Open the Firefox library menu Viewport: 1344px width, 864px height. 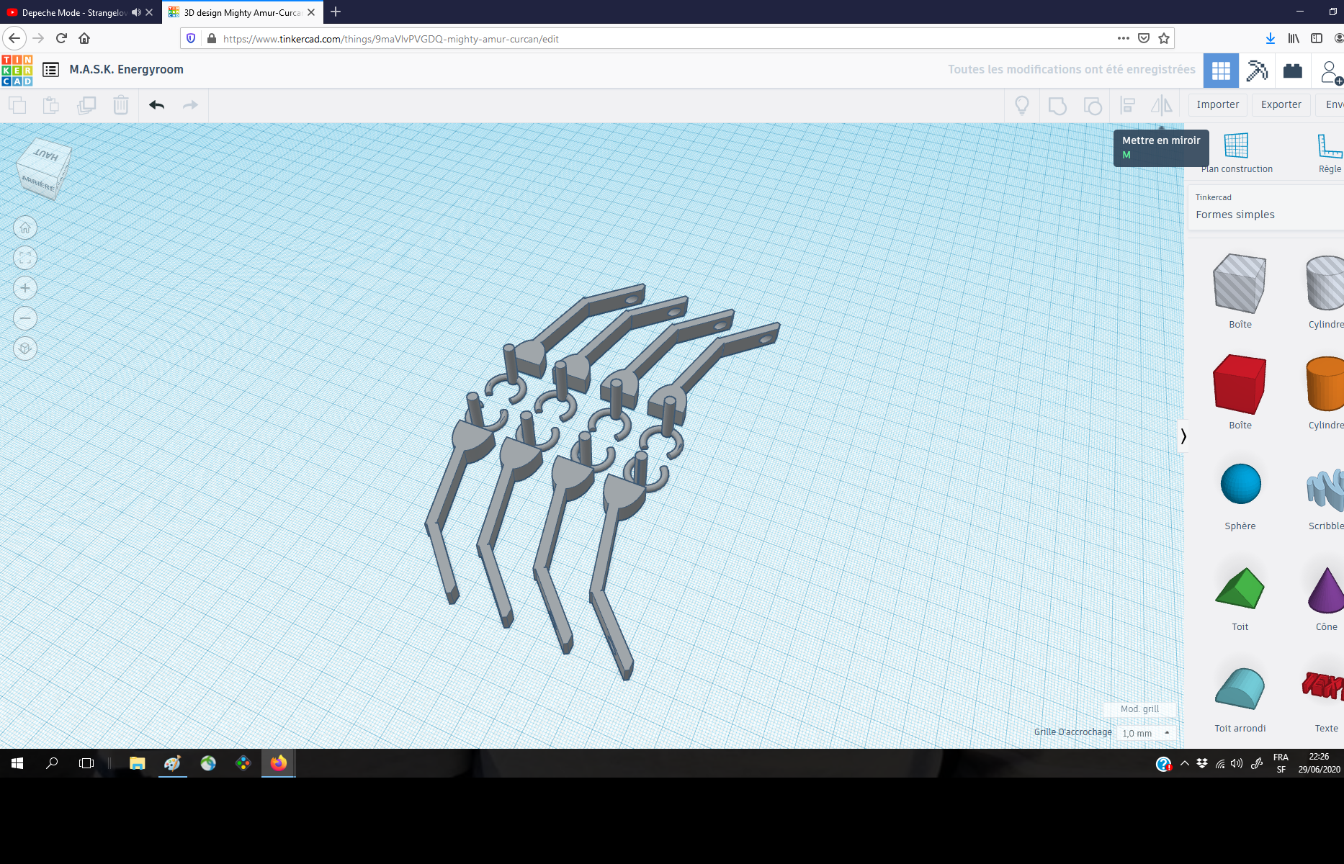coord(1294,39)
